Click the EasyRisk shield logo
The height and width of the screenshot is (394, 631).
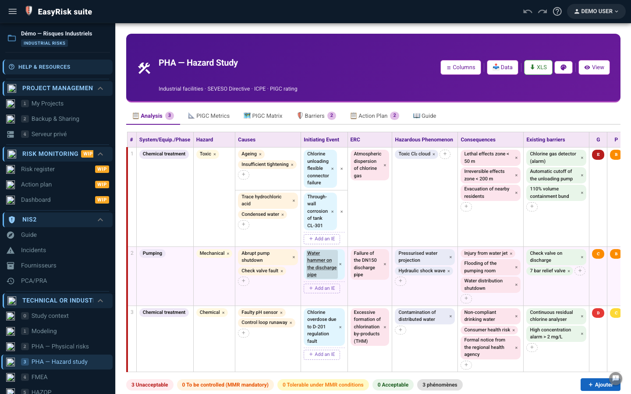point(29,11)
